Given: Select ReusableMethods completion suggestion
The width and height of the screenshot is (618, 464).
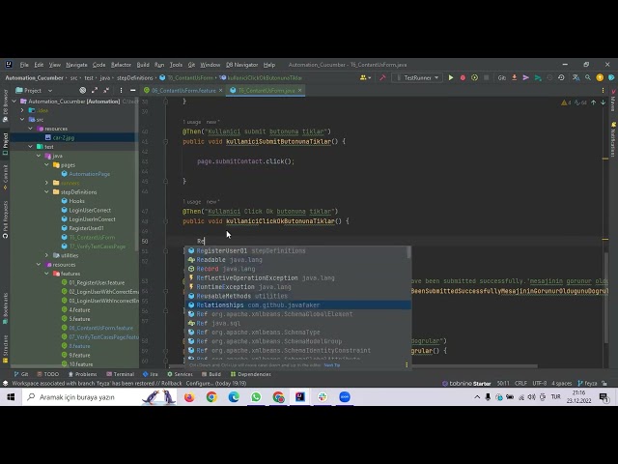Looking at the screenshot, I should click(297, 296).
